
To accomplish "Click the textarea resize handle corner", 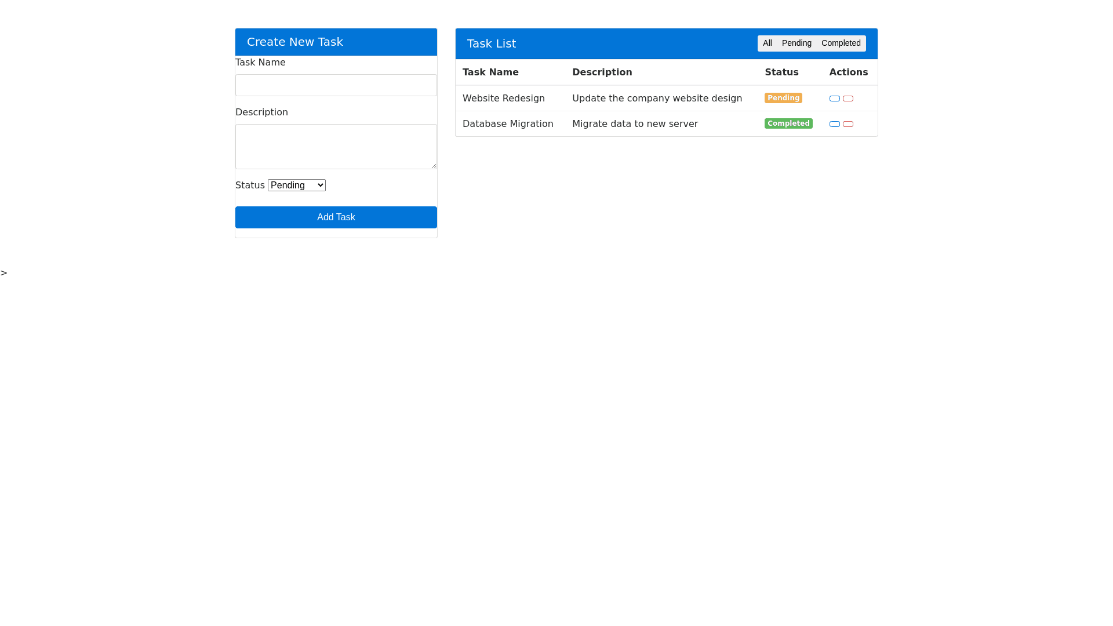I will tap(434, 166).
